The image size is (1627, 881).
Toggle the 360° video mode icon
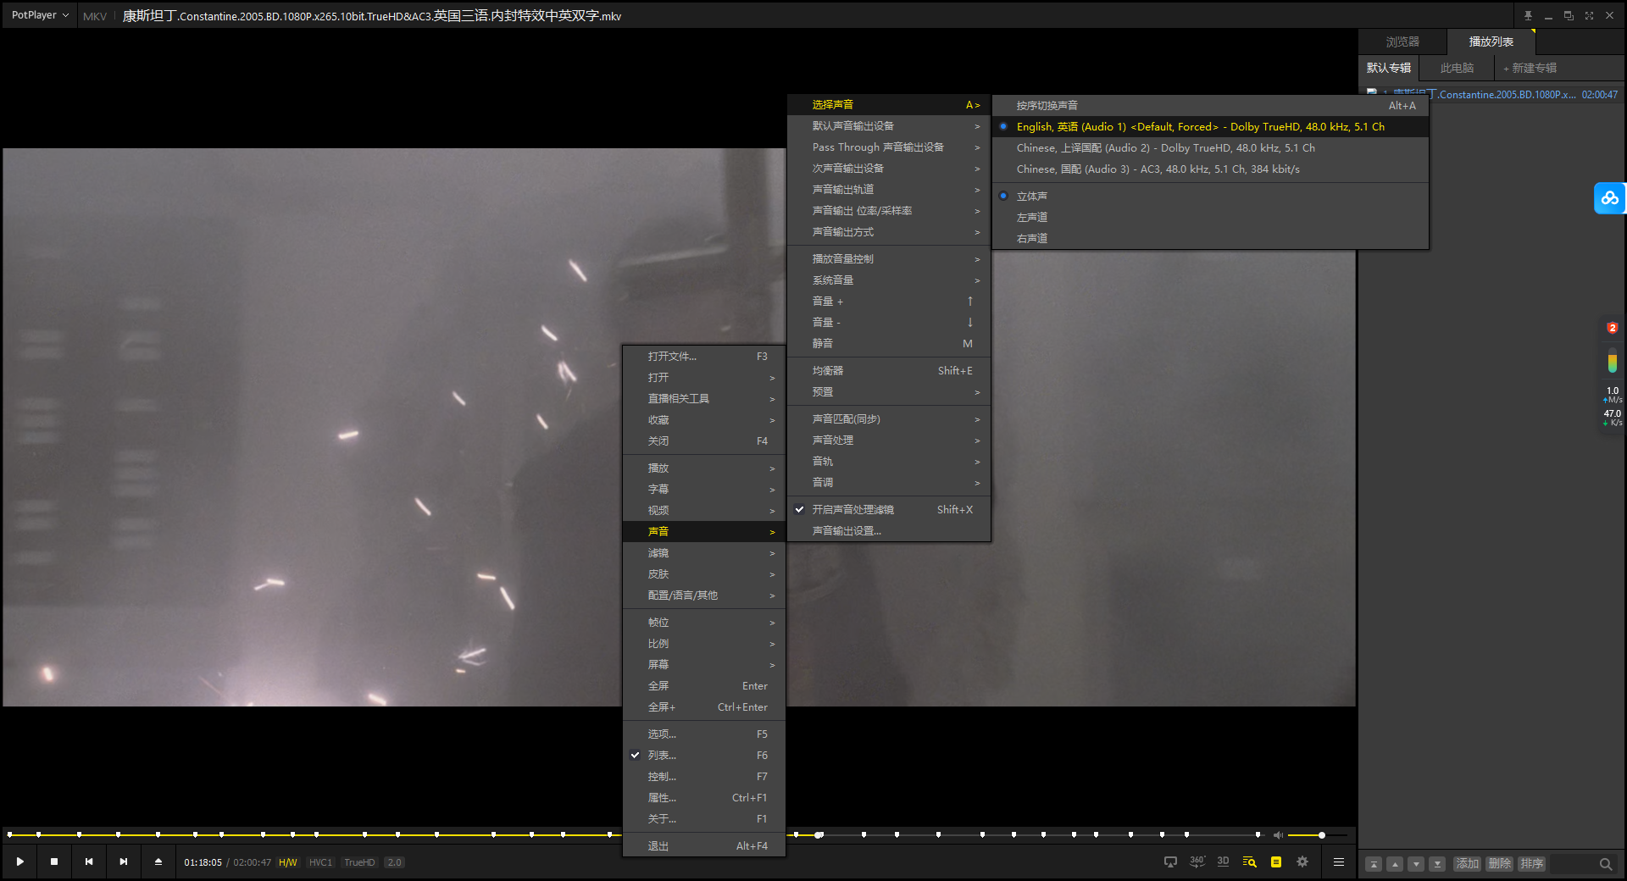tap(1197, 862)
